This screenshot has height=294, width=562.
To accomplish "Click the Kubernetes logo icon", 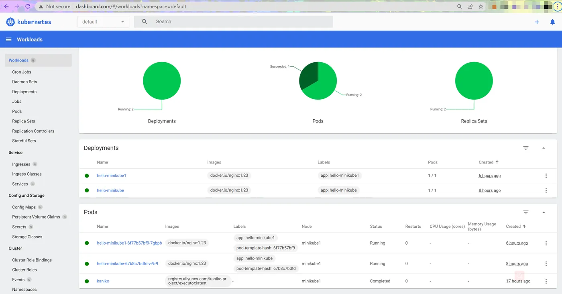I will (10, 22).
